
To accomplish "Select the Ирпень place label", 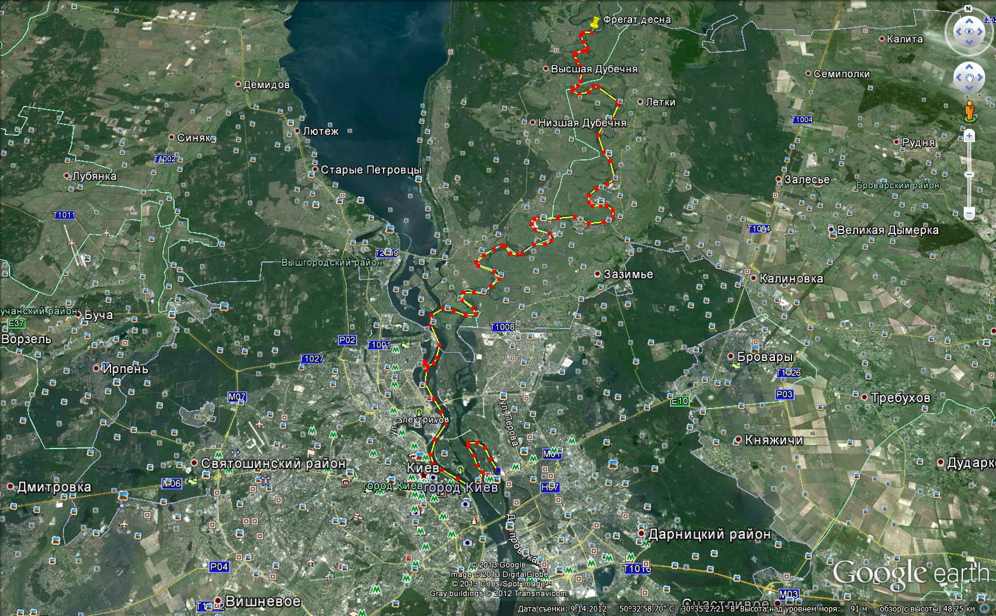I will click(125, 369).
